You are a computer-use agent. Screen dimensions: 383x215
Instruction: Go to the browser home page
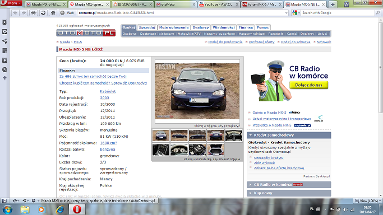(53, 13)
